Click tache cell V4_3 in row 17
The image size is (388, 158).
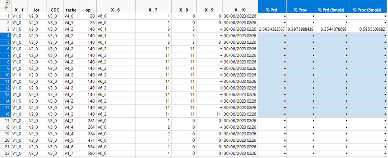71,121
